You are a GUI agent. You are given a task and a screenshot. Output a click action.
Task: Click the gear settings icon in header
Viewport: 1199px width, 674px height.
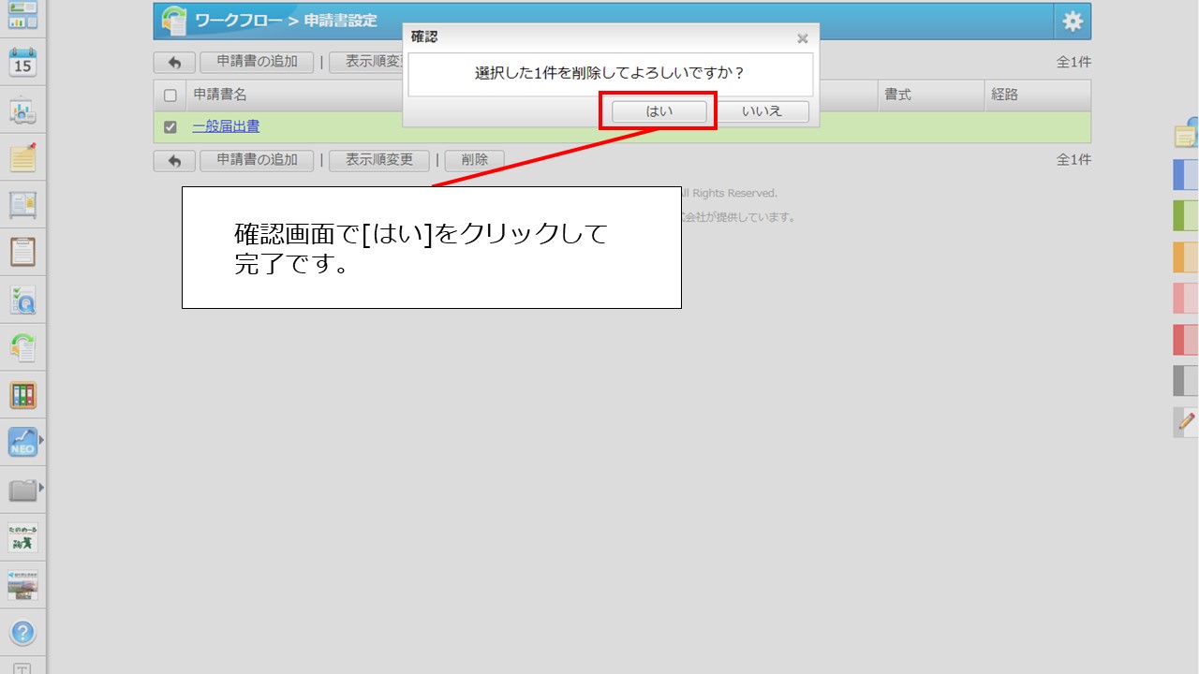(x=1073, y=22)
